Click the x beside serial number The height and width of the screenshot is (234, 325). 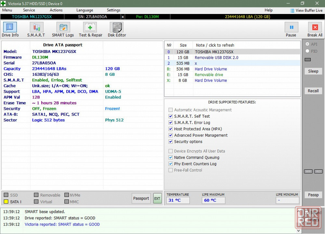coord(123,17)
